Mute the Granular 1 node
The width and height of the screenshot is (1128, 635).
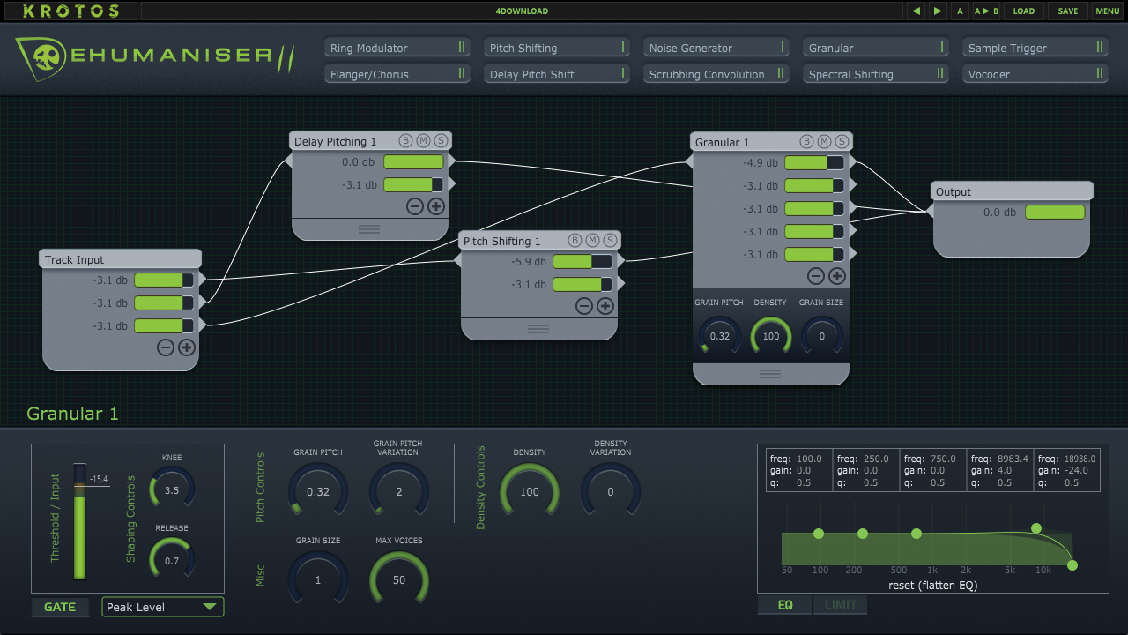pos(824,142)
